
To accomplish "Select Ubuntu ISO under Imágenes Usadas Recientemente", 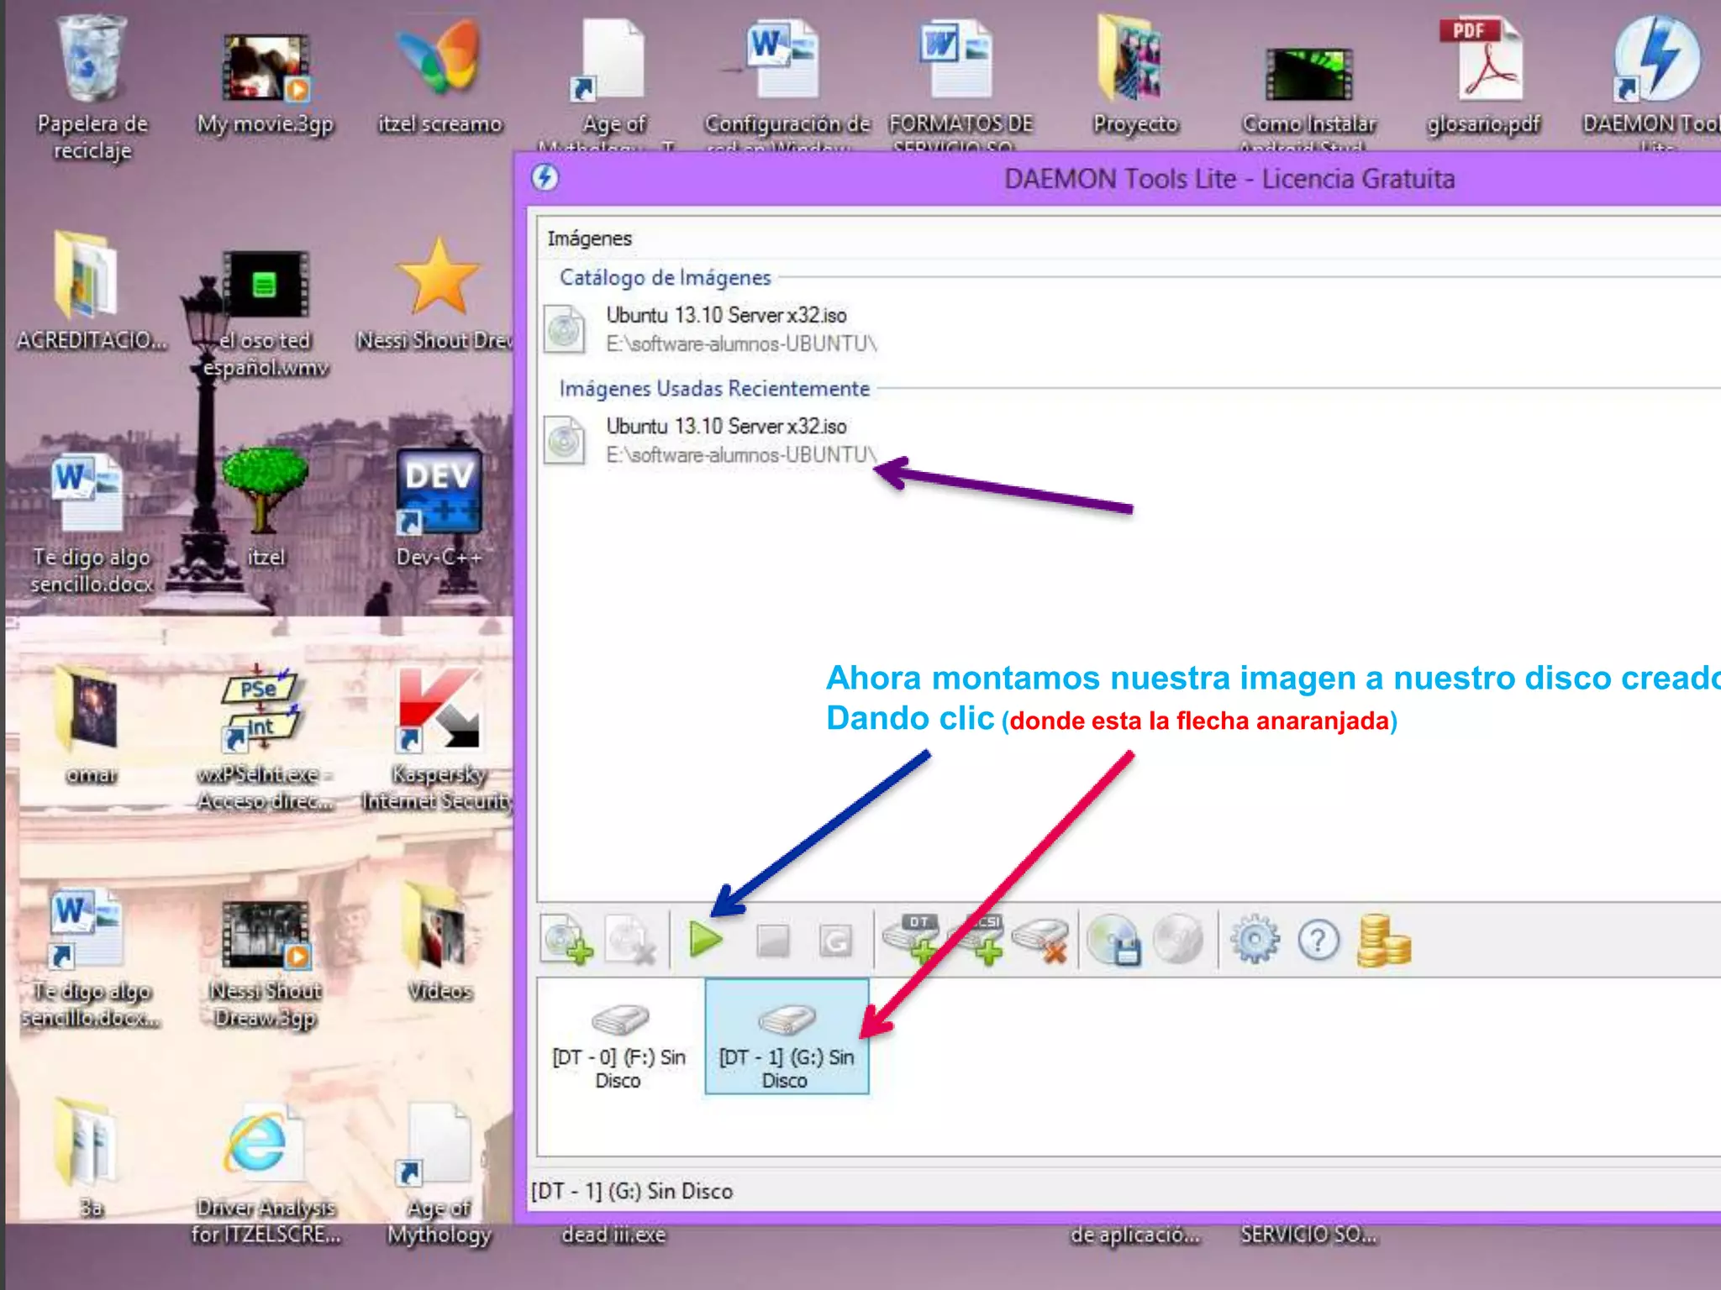I will click(x=725, y=438).
